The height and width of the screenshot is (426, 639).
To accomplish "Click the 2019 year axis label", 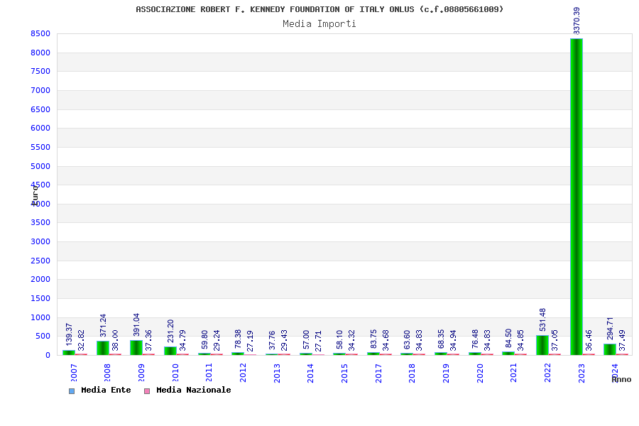I will [447, 373].
